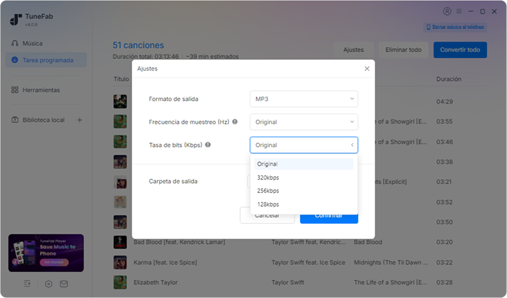
Task: Click album thumbnail in the 03:52 row
Action: pyautogui.click(x=120, y=202)
